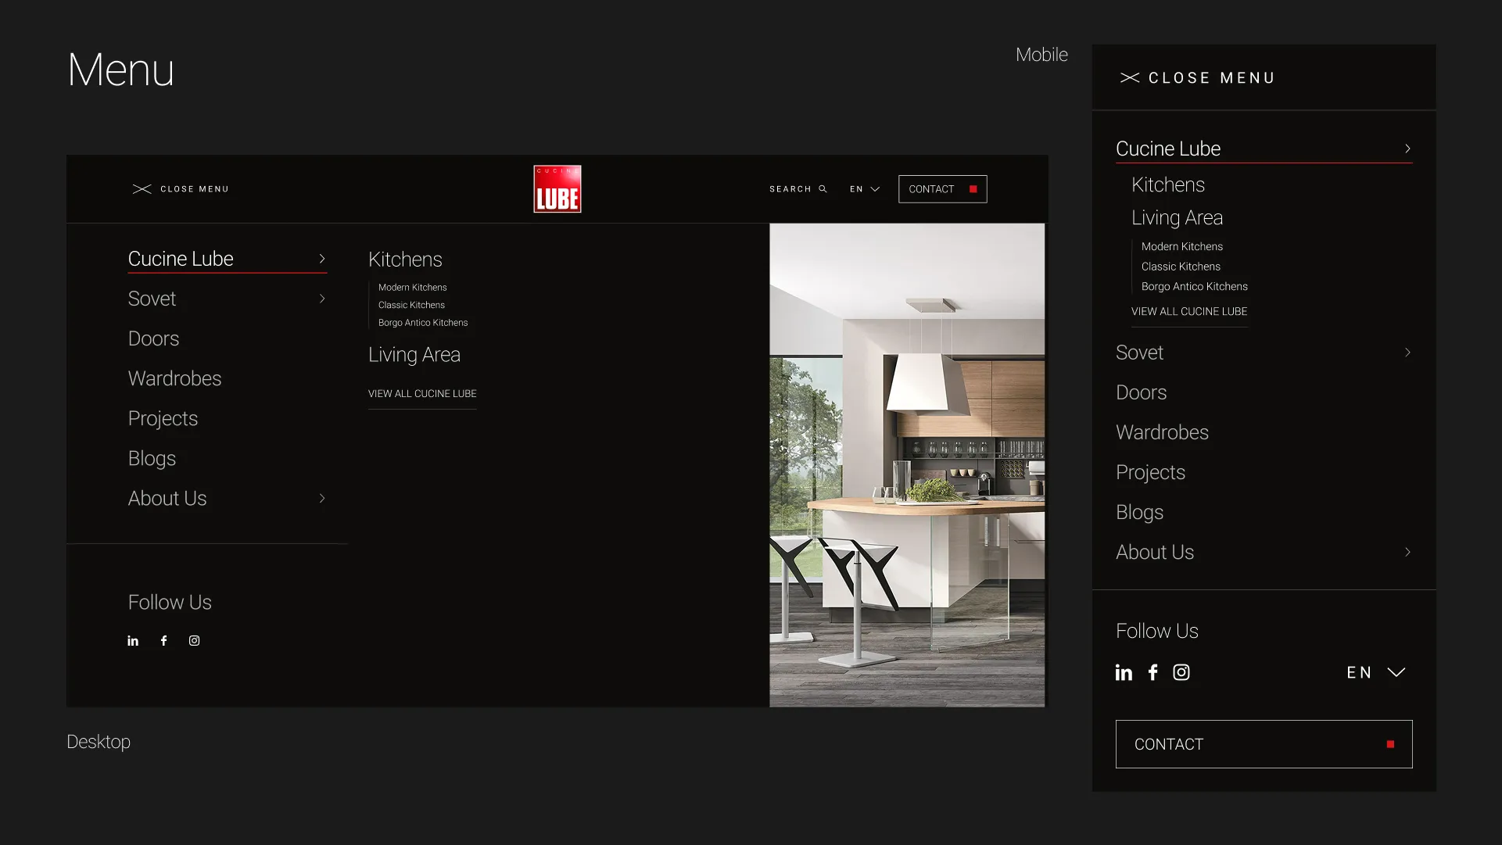Click the Cucine Lube logo in header

click(557, 189)
